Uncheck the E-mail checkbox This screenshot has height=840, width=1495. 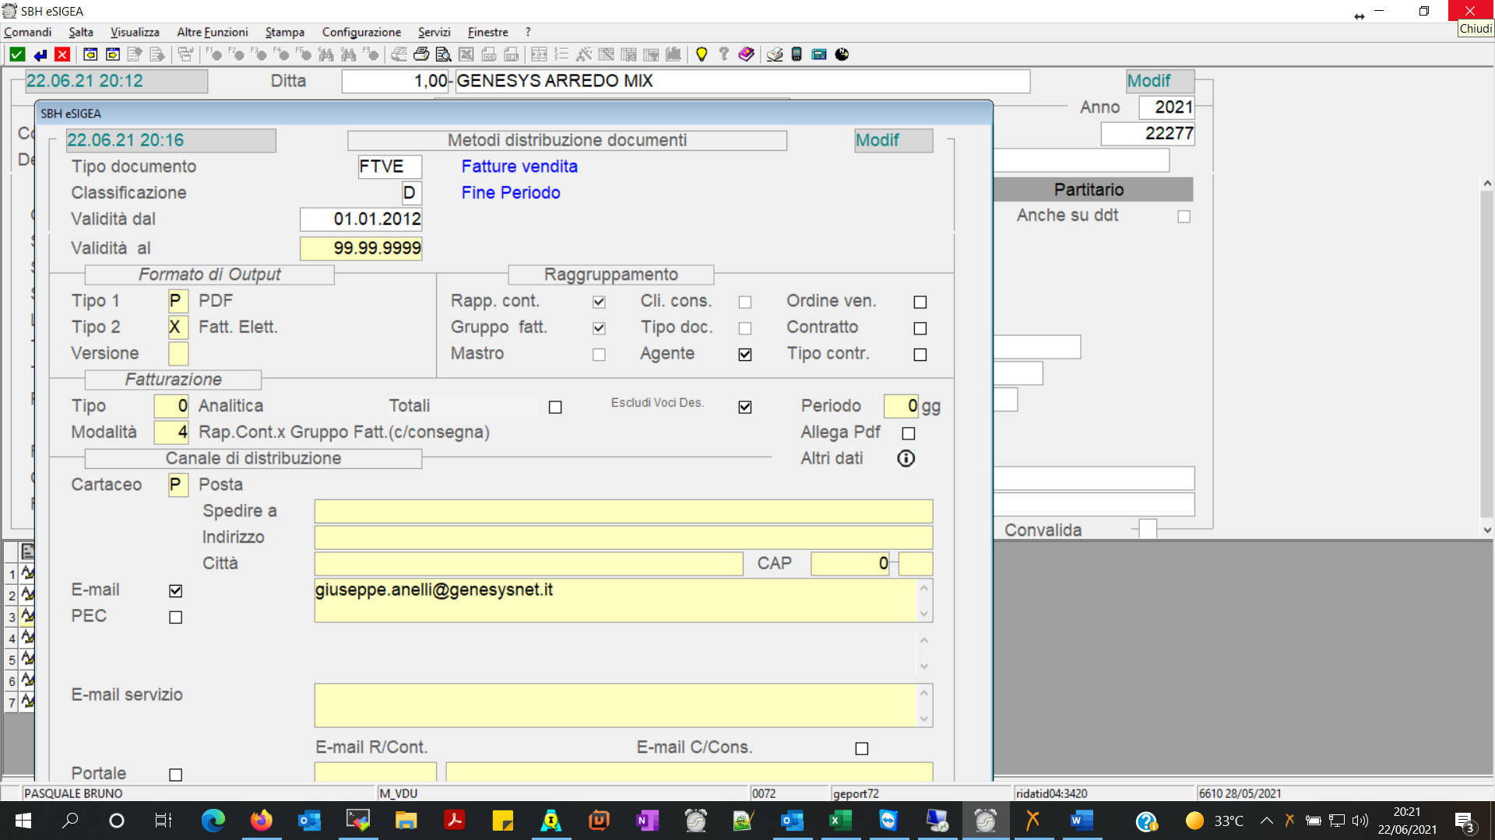pyautogui.click(x=176, y=591)
